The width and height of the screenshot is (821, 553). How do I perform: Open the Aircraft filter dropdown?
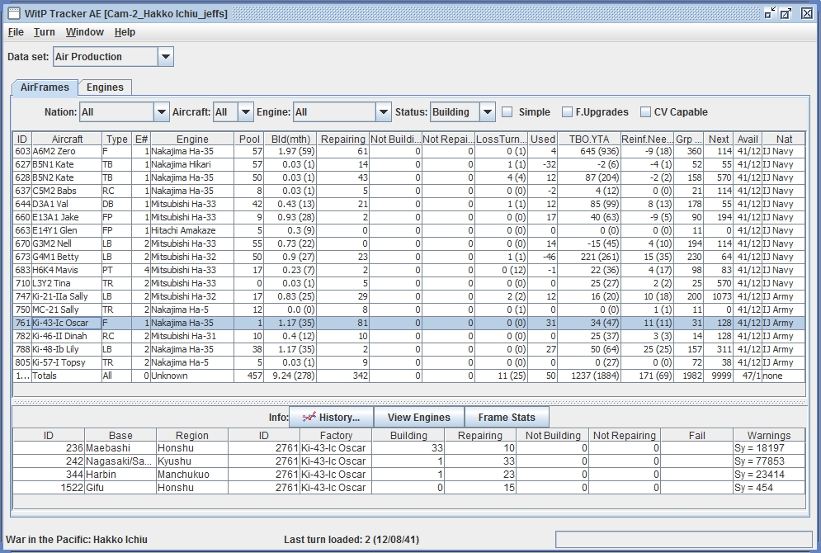(x=245, y=112)
